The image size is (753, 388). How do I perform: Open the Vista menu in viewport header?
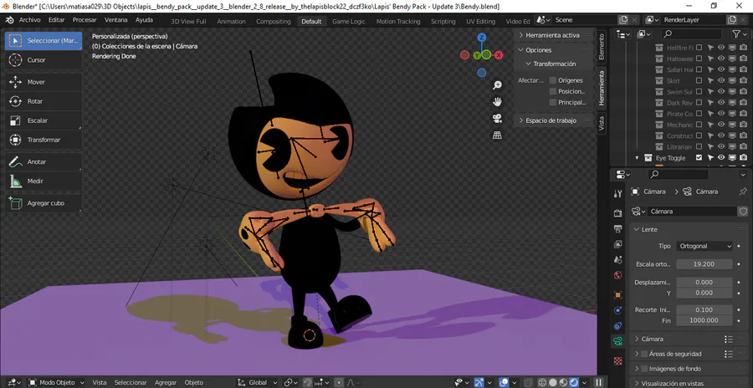click(x=100, y=382)
